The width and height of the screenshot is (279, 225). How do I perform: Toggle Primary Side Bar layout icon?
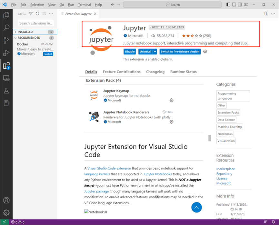(x=228, y=5)
